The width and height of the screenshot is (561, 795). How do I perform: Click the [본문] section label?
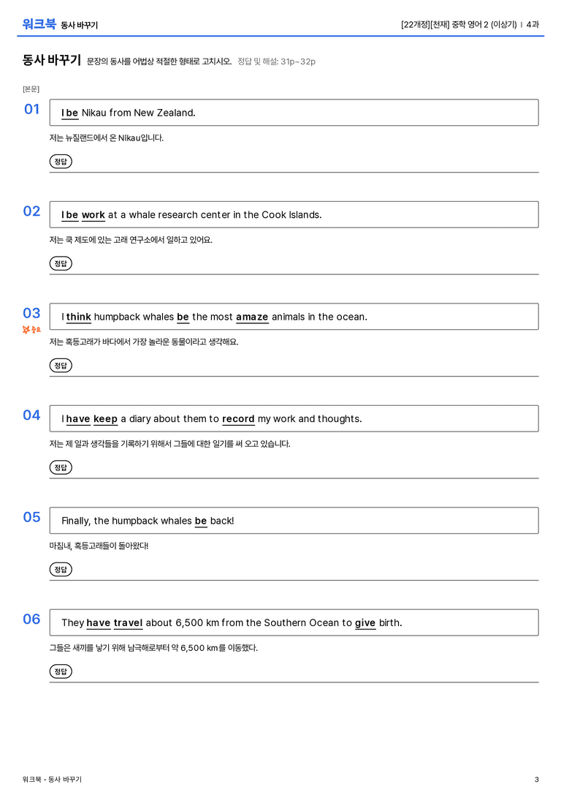pyautogui.click(x=31, y=88)
